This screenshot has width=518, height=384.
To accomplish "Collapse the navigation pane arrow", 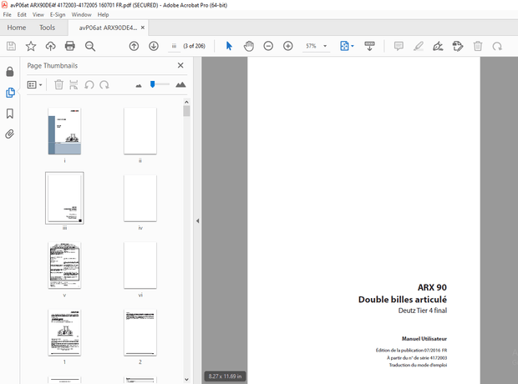I will (197, 220).
